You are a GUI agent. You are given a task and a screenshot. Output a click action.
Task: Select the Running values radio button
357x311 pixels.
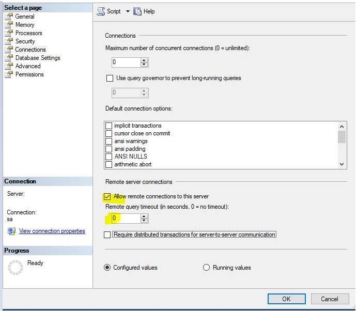tap(207, 268)
